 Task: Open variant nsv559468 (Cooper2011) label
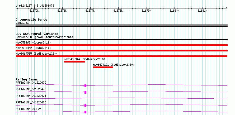pyautogui.click(x=33, y=43)
